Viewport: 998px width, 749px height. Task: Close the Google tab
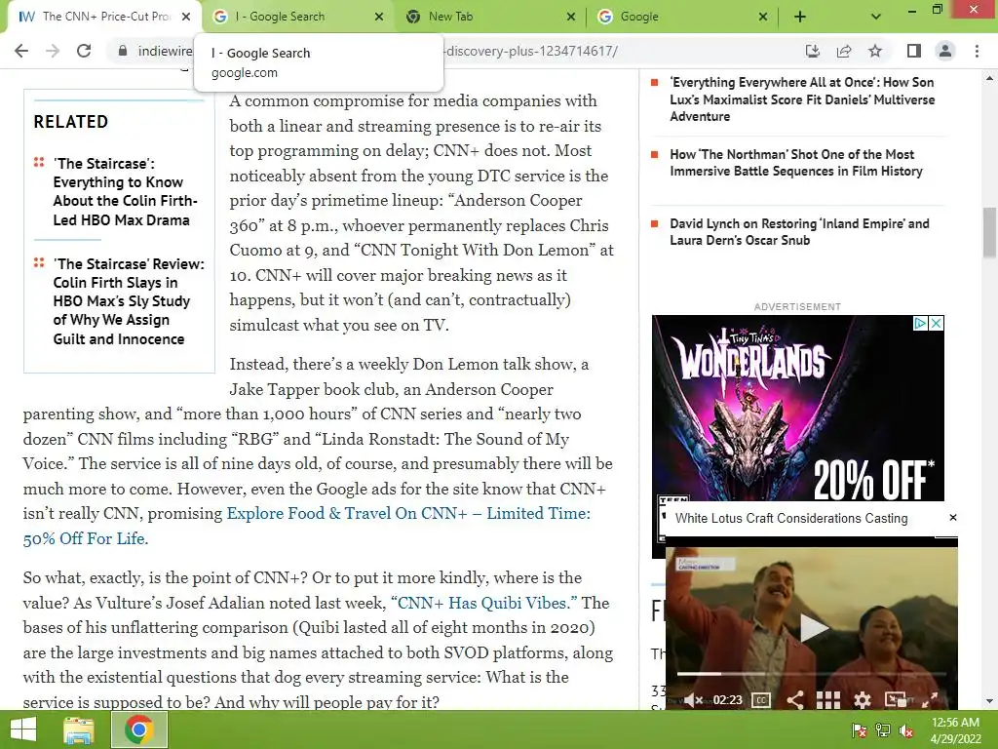763,17
